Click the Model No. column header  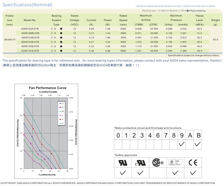pos(30,20)
